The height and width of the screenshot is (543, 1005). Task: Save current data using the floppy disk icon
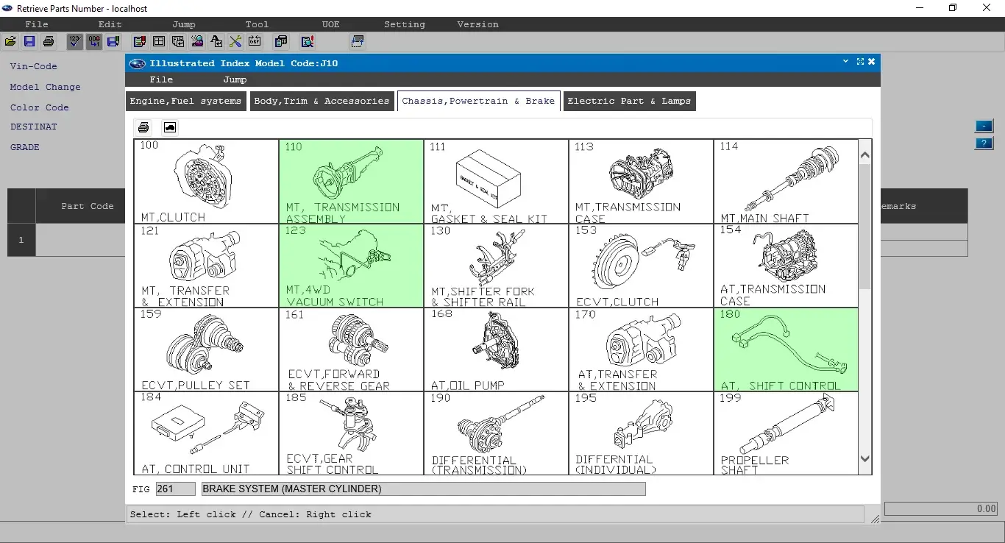coord(29,41)
